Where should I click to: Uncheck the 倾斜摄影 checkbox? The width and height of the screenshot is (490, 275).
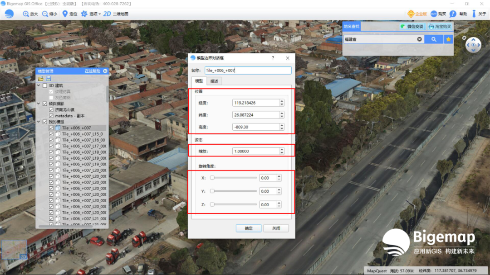coord(45,104)
